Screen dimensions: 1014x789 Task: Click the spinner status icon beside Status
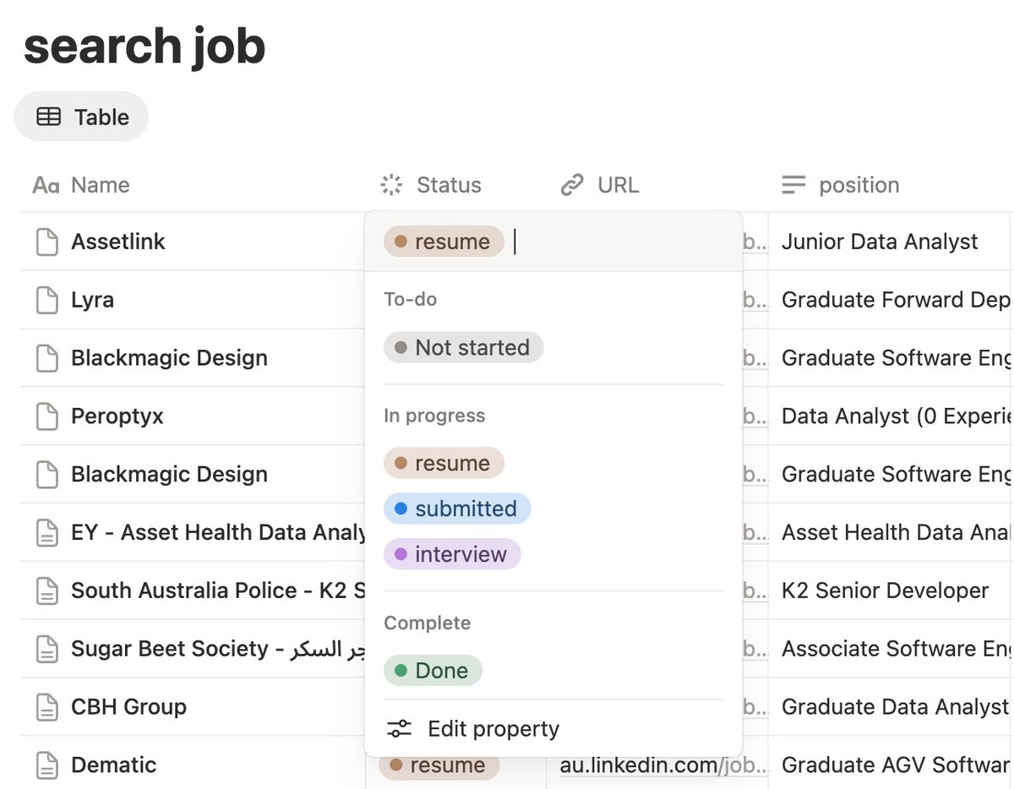391,185
